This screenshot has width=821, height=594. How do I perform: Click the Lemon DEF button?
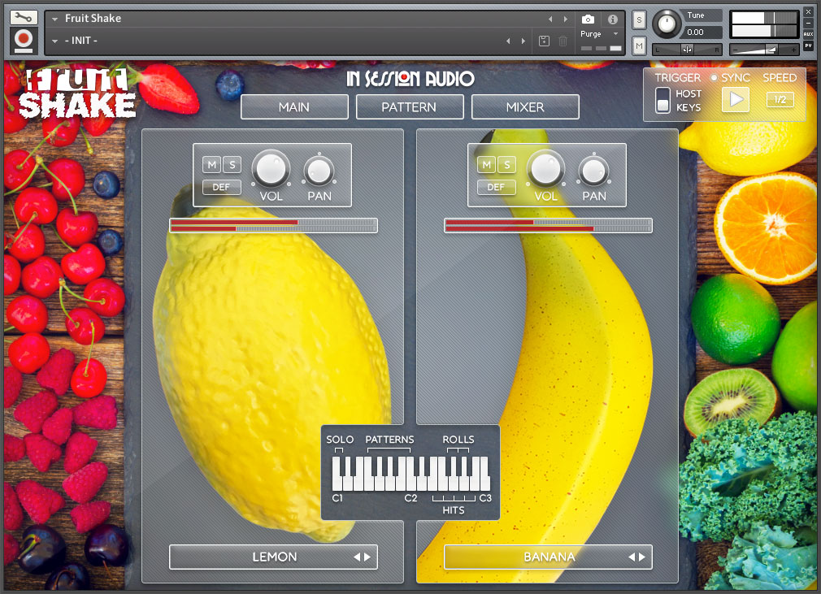[221, 187]
